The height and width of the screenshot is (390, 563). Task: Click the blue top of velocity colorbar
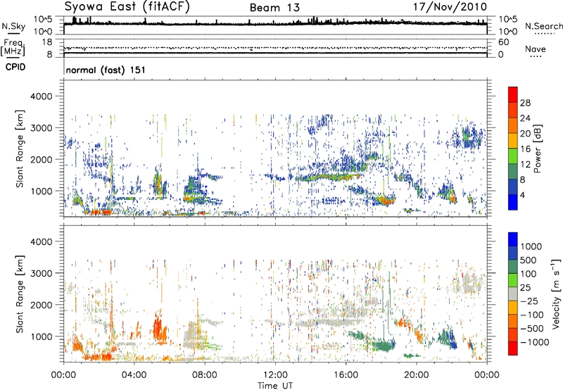[513, 239]
